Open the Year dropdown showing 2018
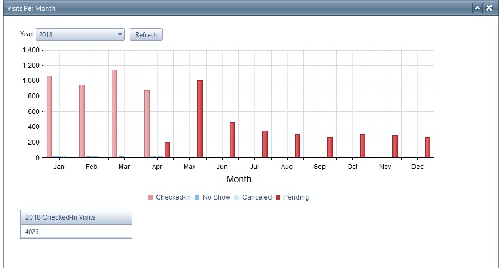 80,34
